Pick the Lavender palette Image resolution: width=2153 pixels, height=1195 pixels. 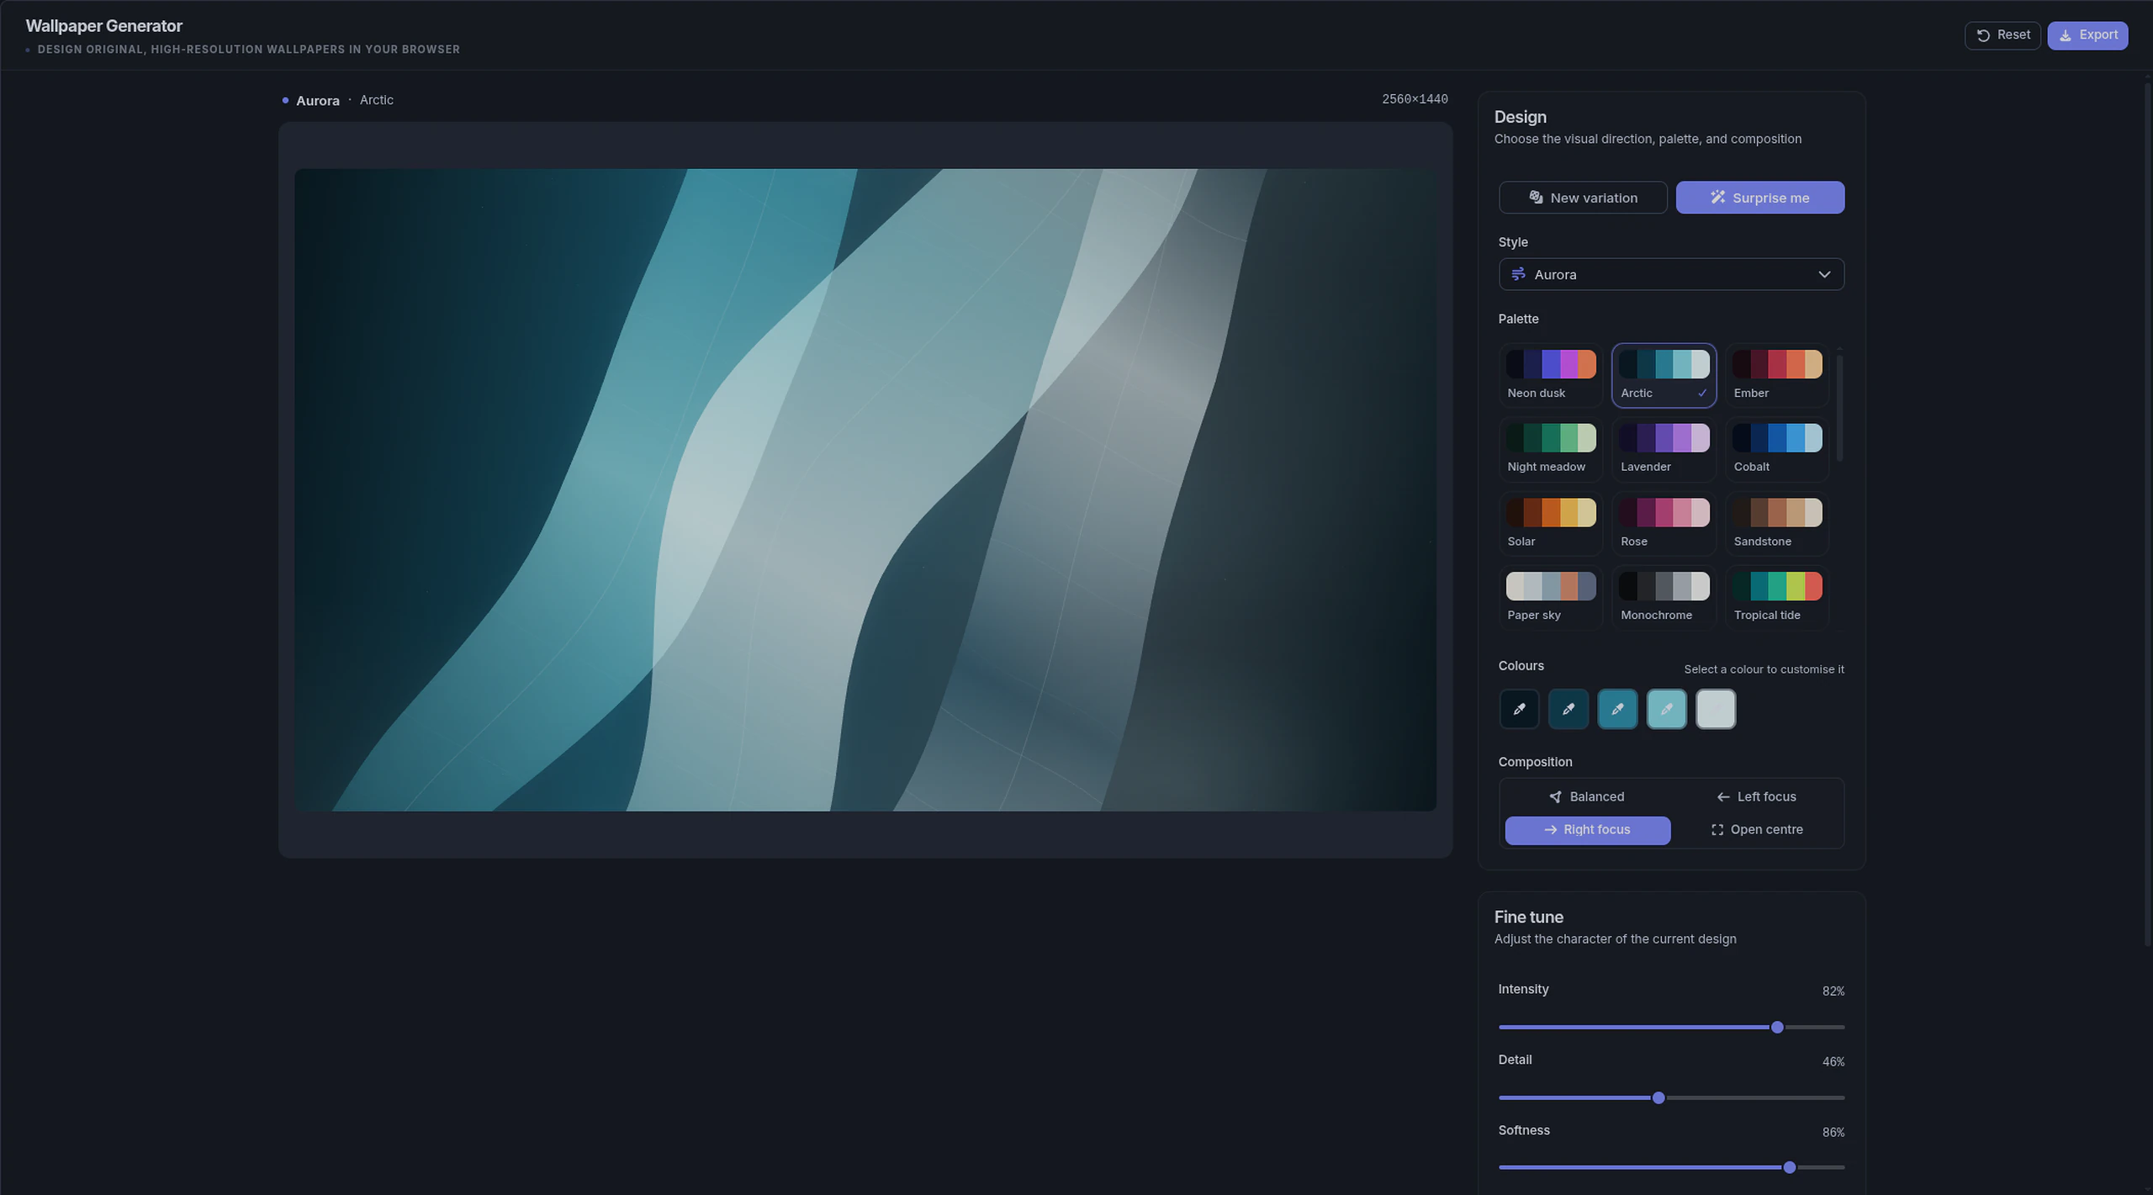pos(1664,449)
